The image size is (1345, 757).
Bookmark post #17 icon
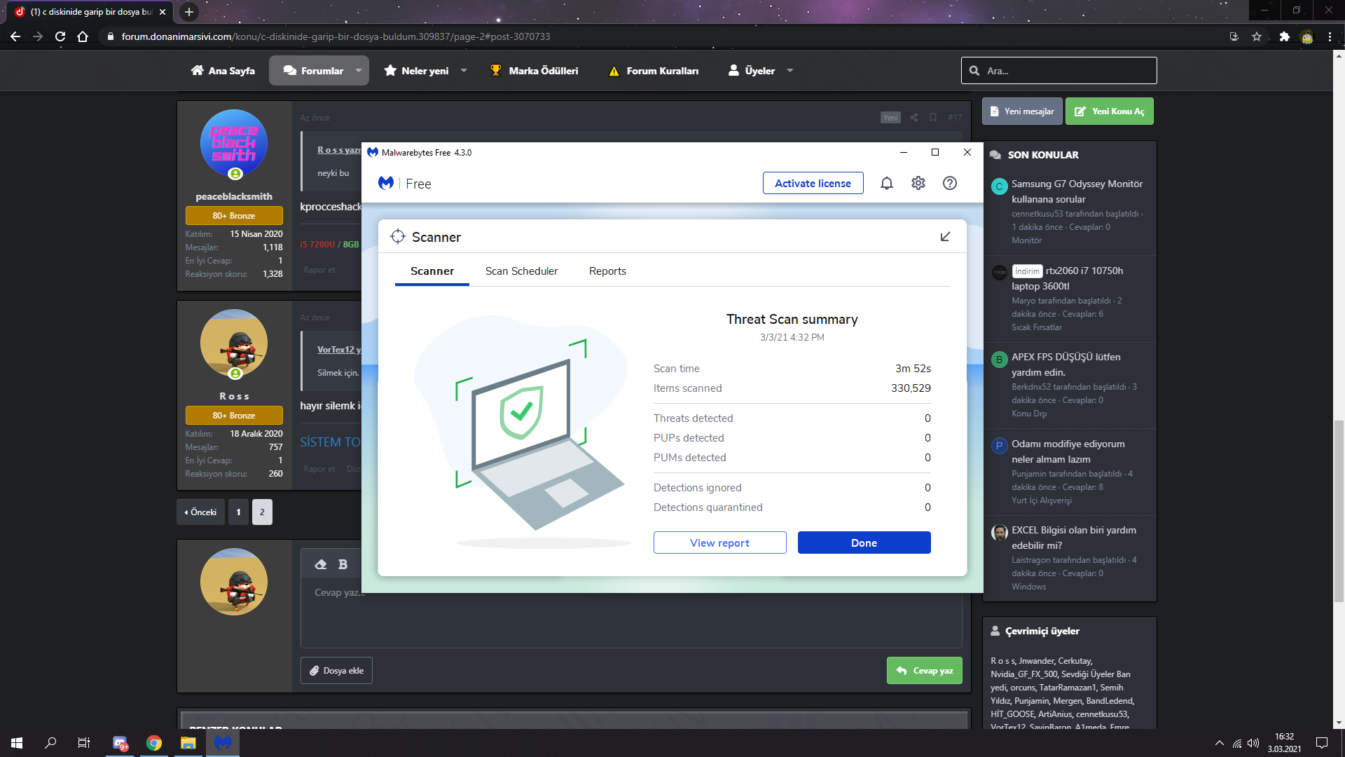point(933,118)
